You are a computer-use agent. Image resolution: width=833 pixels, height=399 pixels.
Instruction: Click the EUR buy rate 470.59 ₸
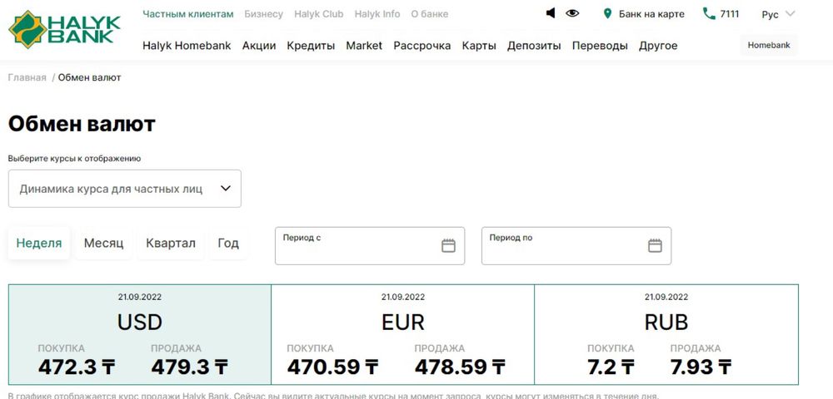tap(333, 367)
